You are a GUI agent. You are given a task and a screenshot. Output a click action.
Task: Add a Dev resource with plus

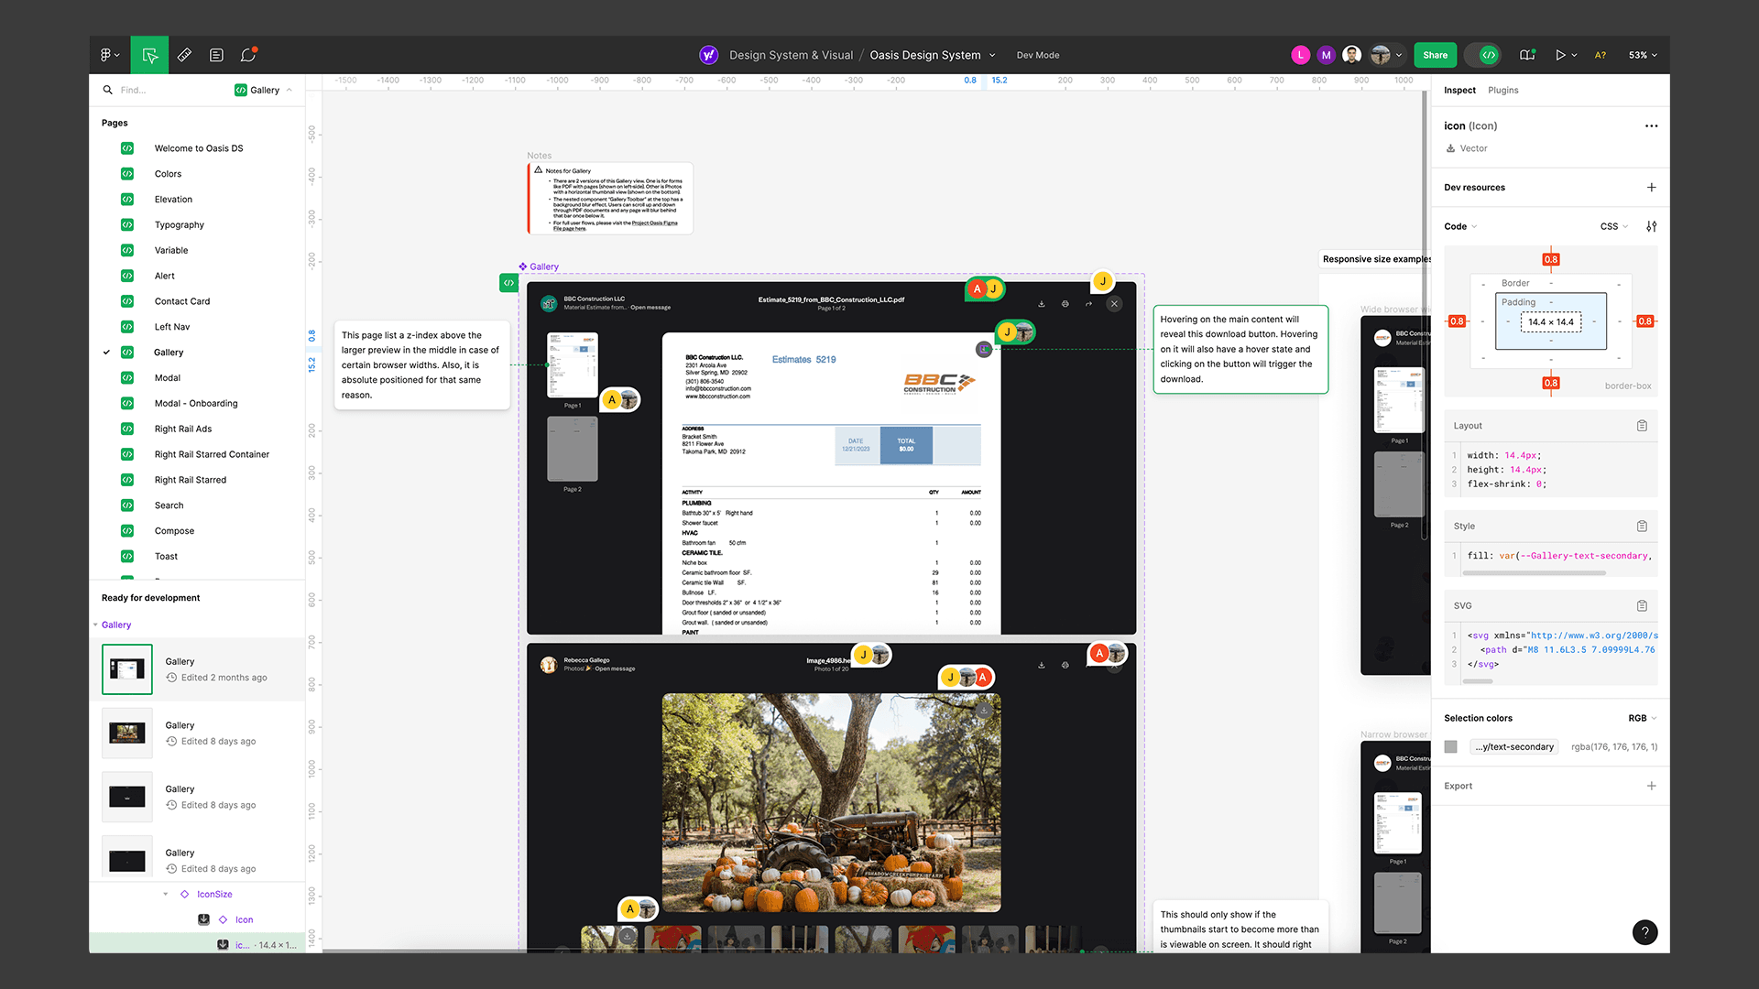click(x=1651, y=188)
